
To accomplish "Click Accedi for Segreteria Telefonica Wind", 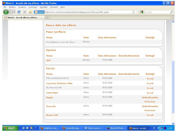I will 150,83.
